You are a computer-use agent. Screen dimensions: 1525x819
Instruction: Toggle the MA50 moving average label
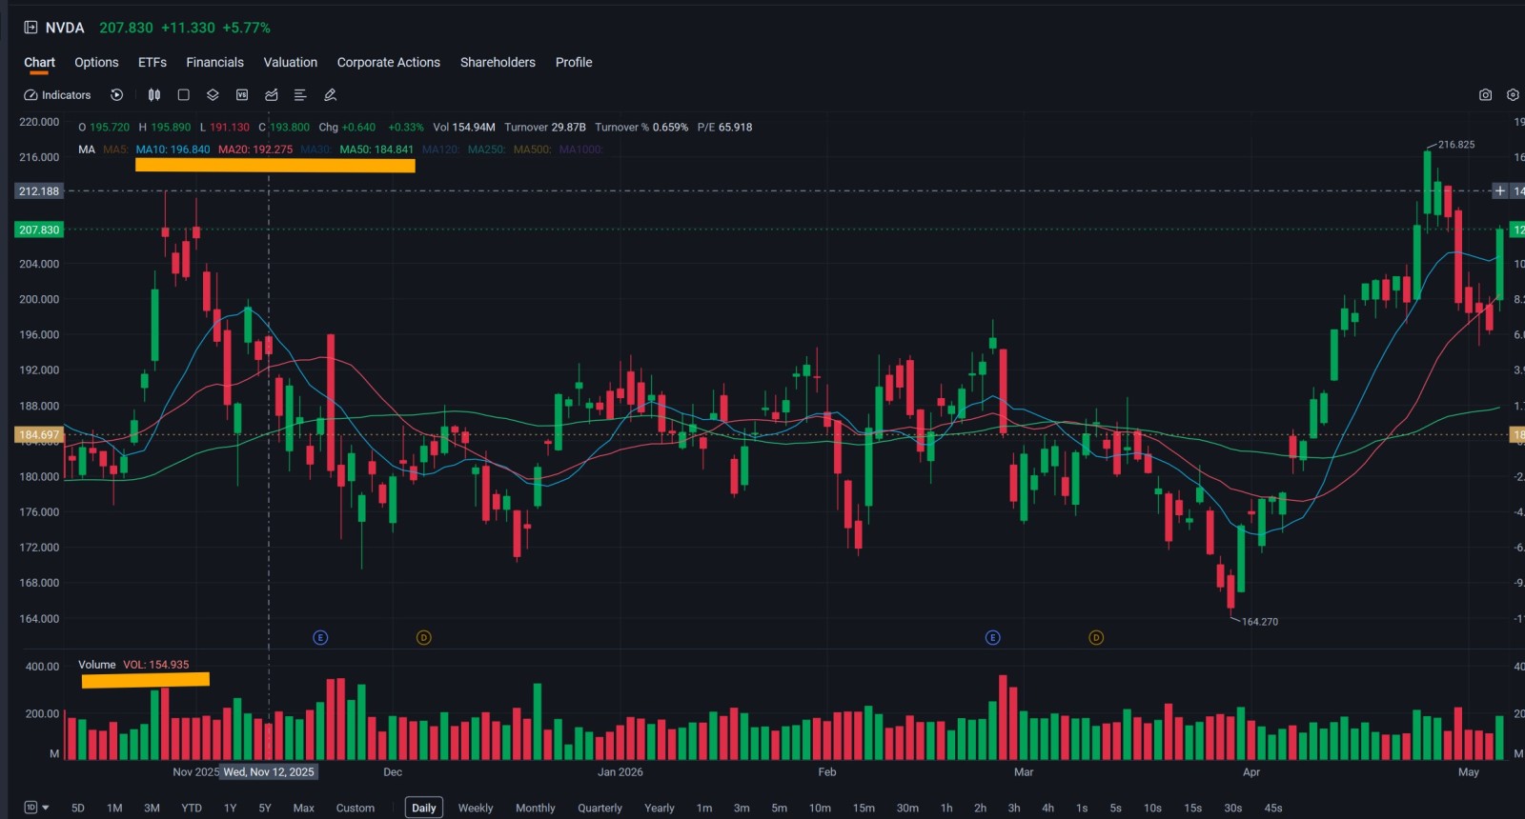(376, 150)
